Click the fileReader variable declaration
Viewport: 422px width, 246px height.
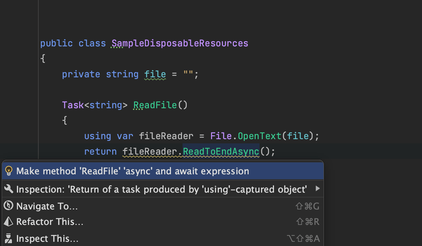pos(166,136)
